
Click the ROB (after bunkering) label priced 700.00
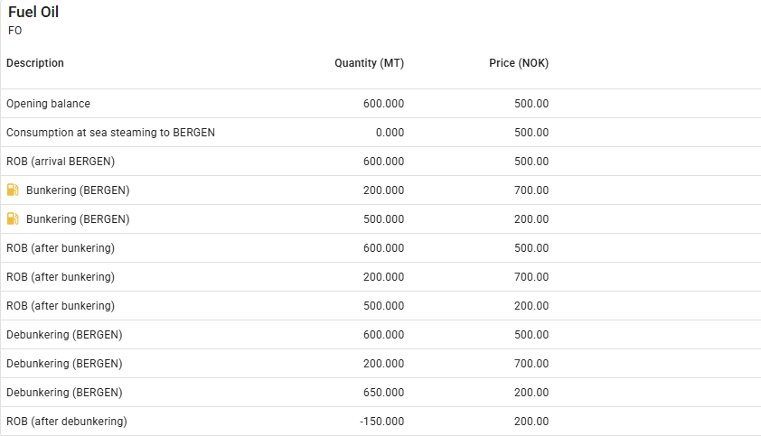pos(61,277)
